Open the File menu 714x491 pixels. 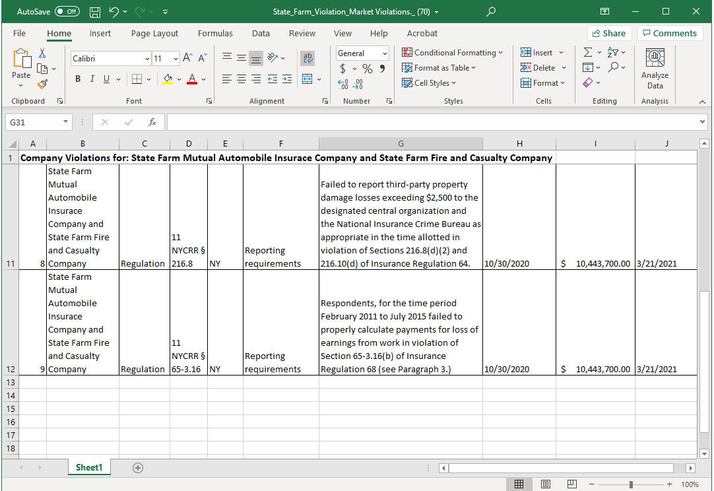[20, 33]
